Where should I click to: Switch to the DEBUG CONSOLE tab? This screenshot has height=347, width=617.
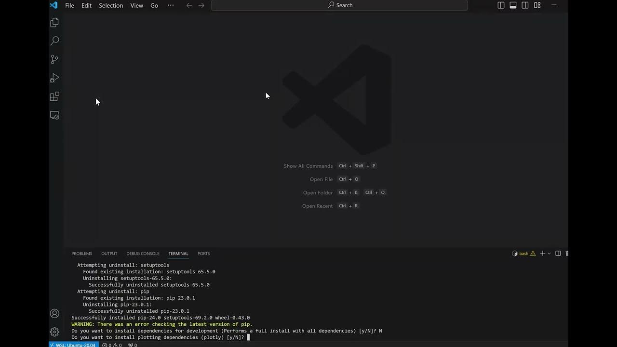pyautogui.click(x=143, y=254)
